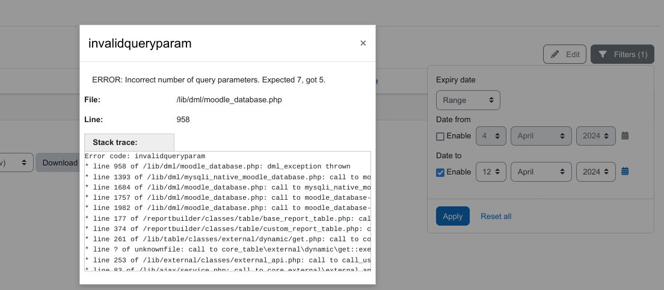
Task: Click the Reset all link
Action: 496,217
